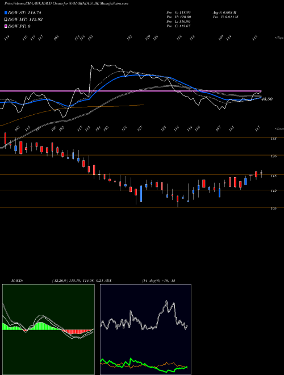Click the (12,26,9) MACD parameters text

[x=60, y=281]
